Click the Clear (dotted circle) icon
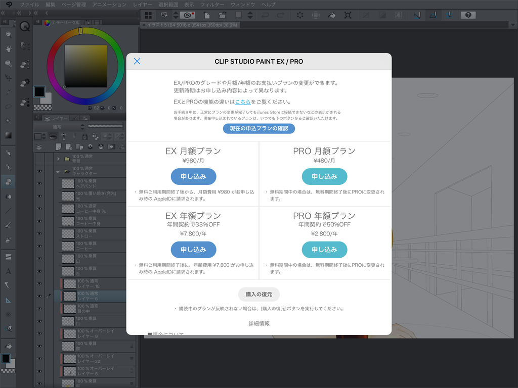 [x=300, y=15]
